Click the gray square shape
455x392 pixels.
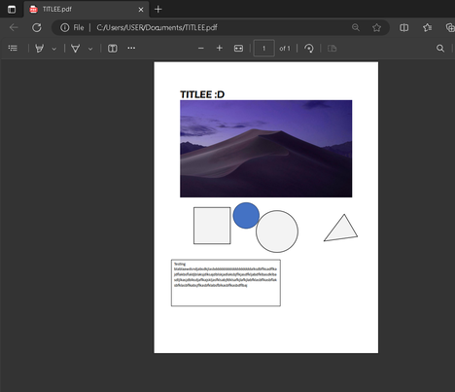tap(212, 226)
